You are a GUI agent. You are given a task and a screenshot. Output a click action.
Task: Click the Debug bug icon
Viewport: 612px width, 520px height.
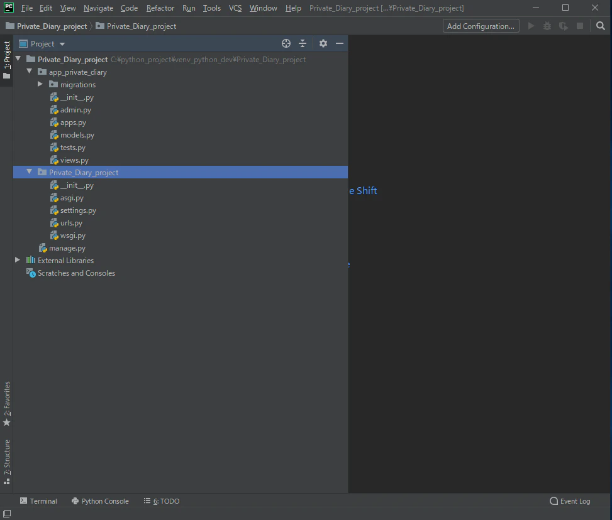(547, 26)
